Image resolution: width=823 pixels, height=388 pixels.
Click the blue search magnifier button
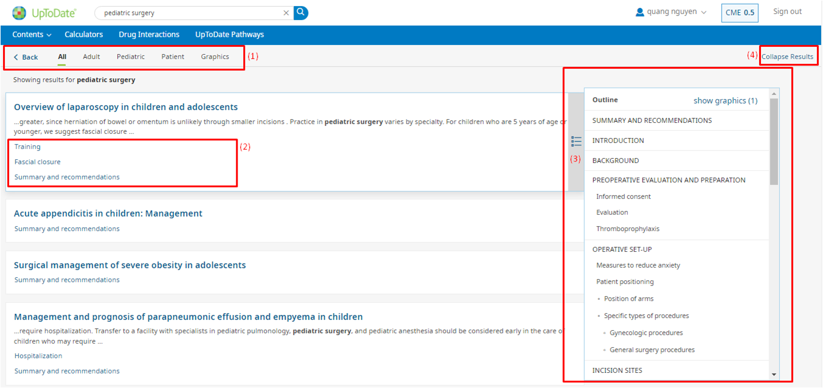301,12
